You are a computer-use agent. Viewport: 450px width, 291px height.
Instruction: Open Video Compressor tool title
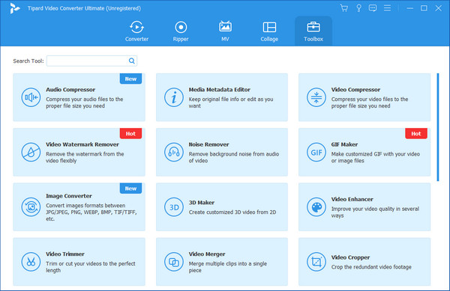click(x=355, y=90)
